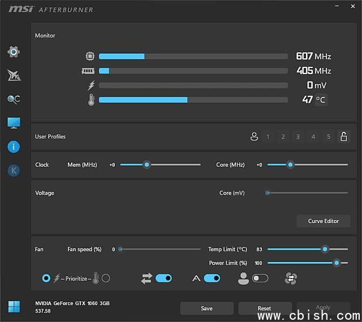The image size is (362, 322).
Task: Click the auto fan 'A' icon
Action: [x=196, y=278]
